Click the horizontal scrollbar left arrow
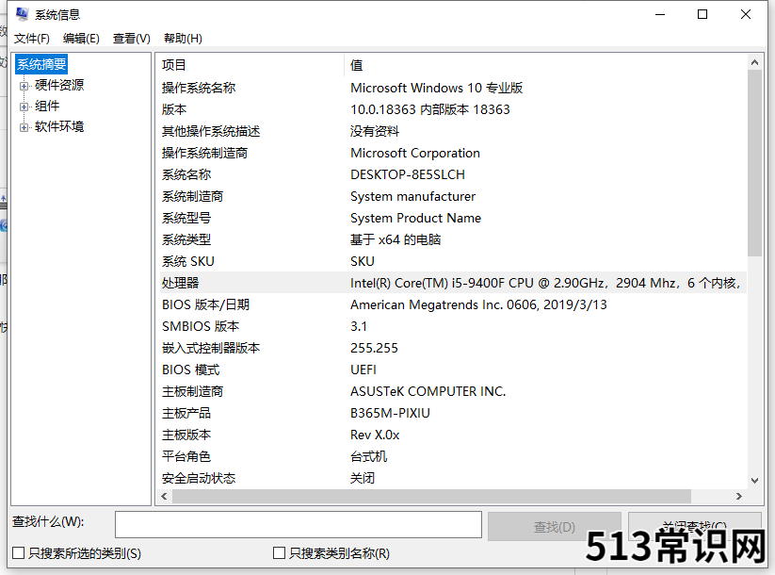Viewport: 775px width, 575px height. click(x=164, y=497)
